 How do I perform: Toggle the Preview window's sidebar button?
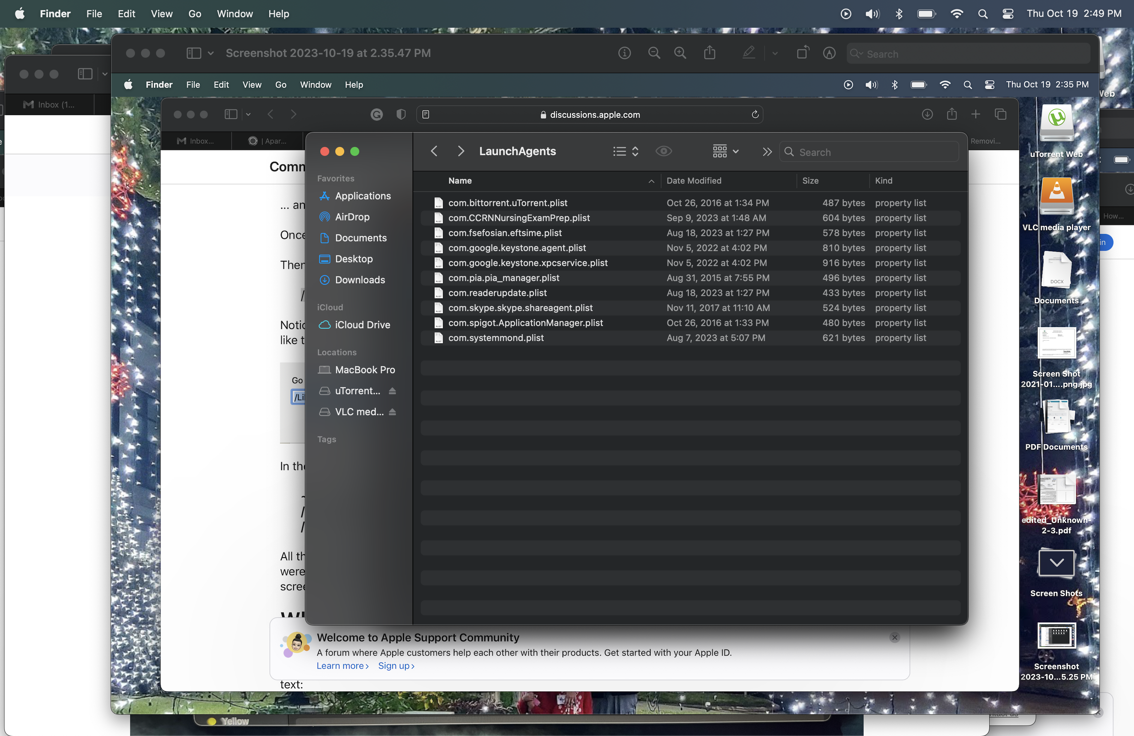tap(193, 53)
